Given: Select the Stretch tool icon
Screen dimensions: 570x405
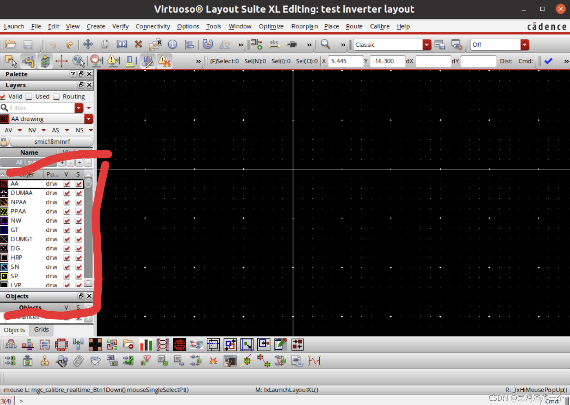Looking at the screenshot, I should click(122, 44).
